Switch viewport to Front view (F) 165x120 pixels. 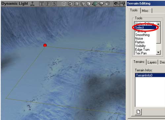pyautogui.click(x=48, y=4)
